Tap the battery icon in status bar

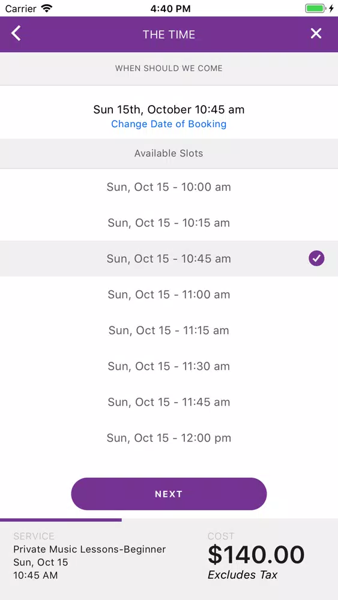[x=315, y=8]
